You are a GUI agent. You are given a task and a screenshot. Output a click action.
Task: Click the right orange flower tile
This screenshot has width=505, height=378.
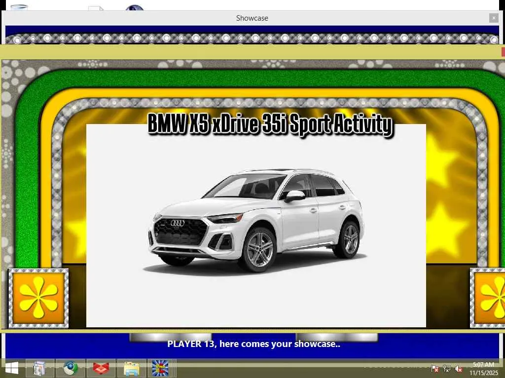[488, 298]
